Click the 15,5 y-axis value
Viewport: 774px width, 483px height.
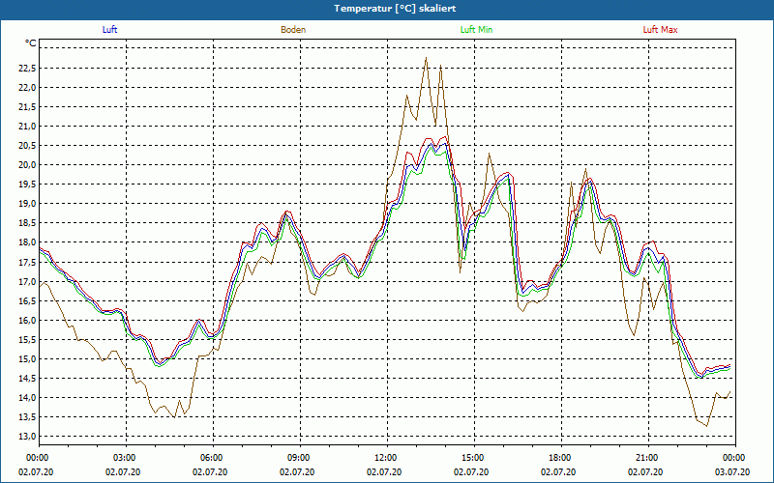tap(27, 340)
